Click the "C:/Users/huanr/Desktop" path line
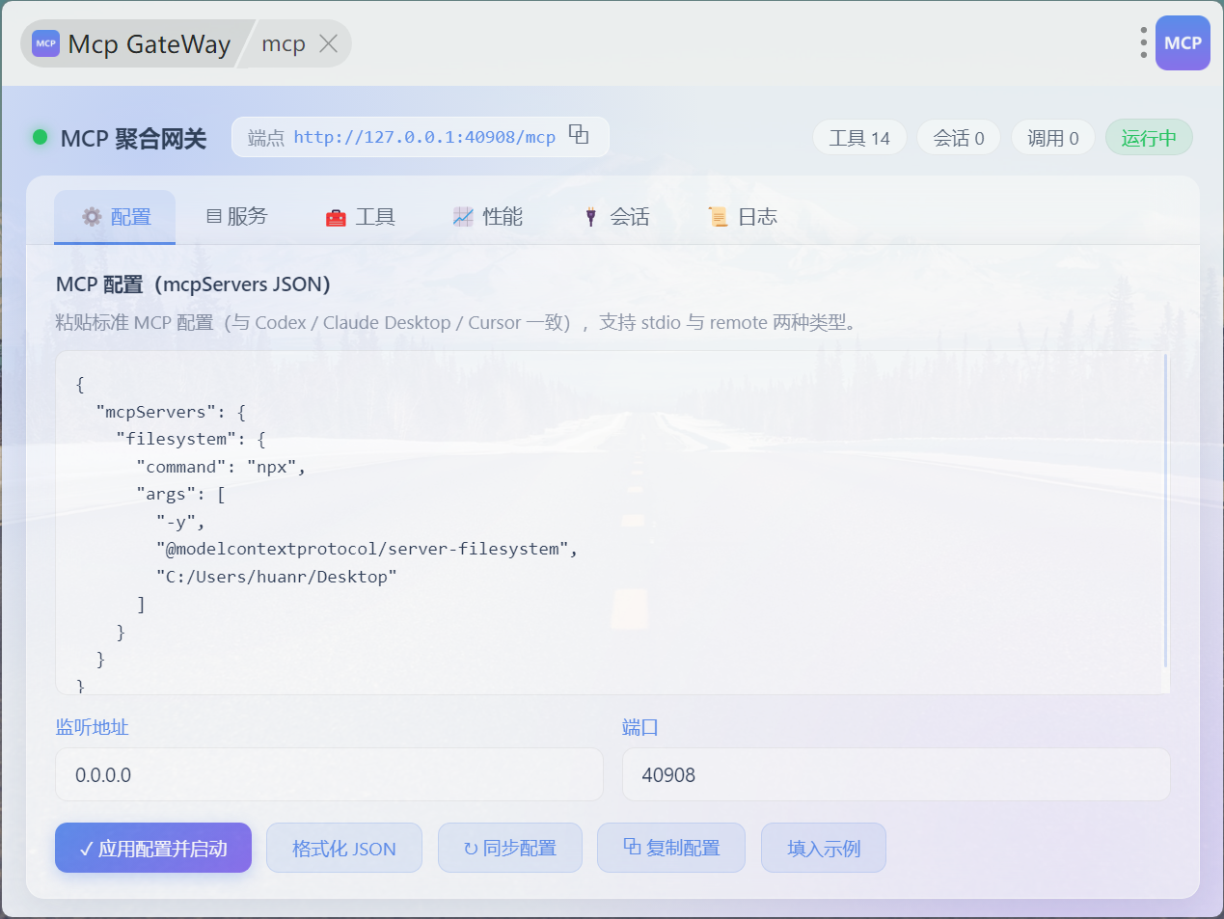1224x919 pixels. (277, 577)
